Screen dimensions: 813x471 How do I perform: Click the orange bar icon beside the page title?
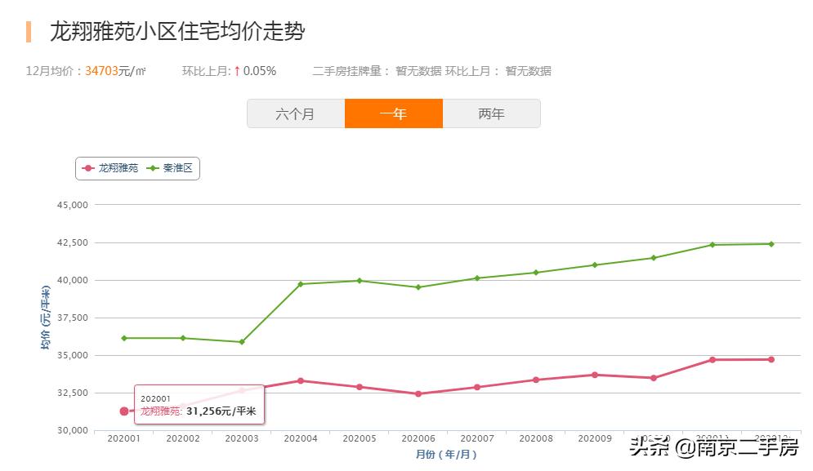pyautogui.click(x=27, y=32)
